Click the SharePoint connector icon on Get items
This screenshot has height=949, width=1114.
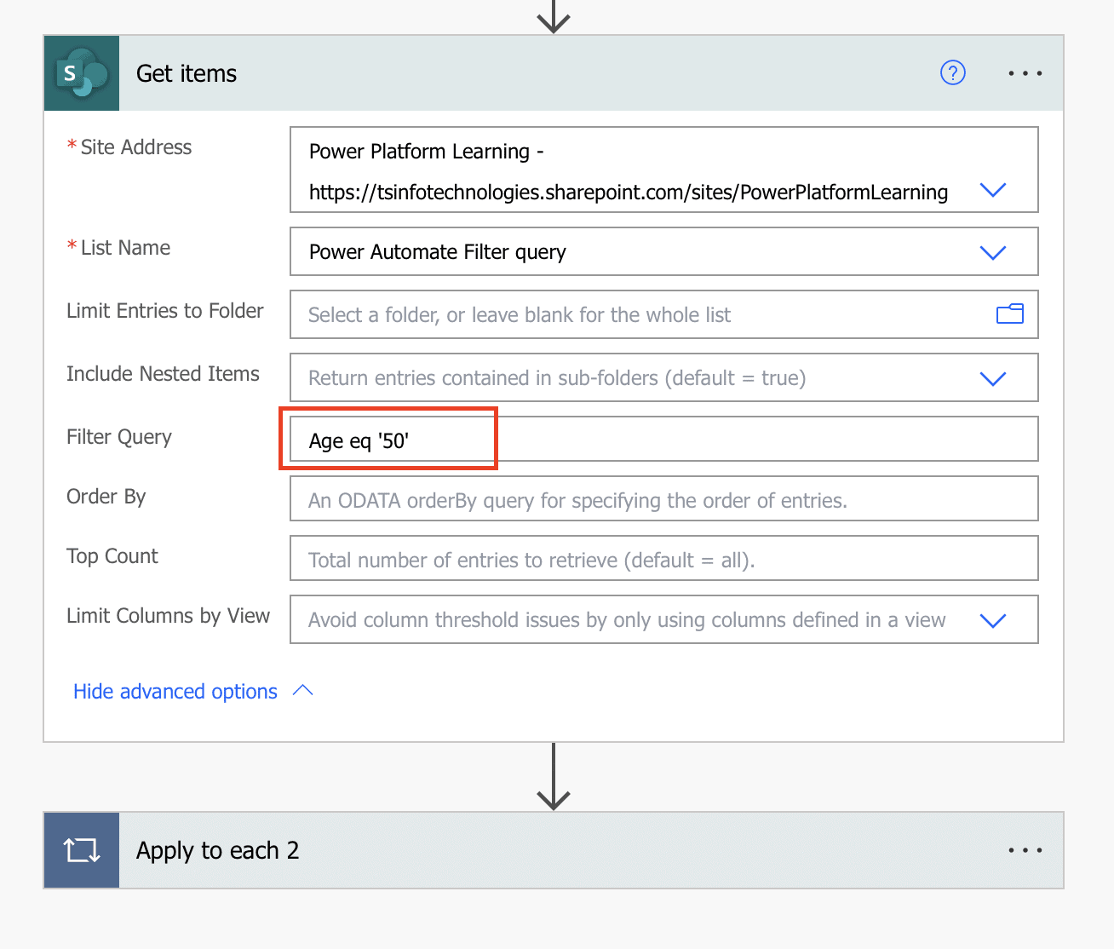[81, 72]
